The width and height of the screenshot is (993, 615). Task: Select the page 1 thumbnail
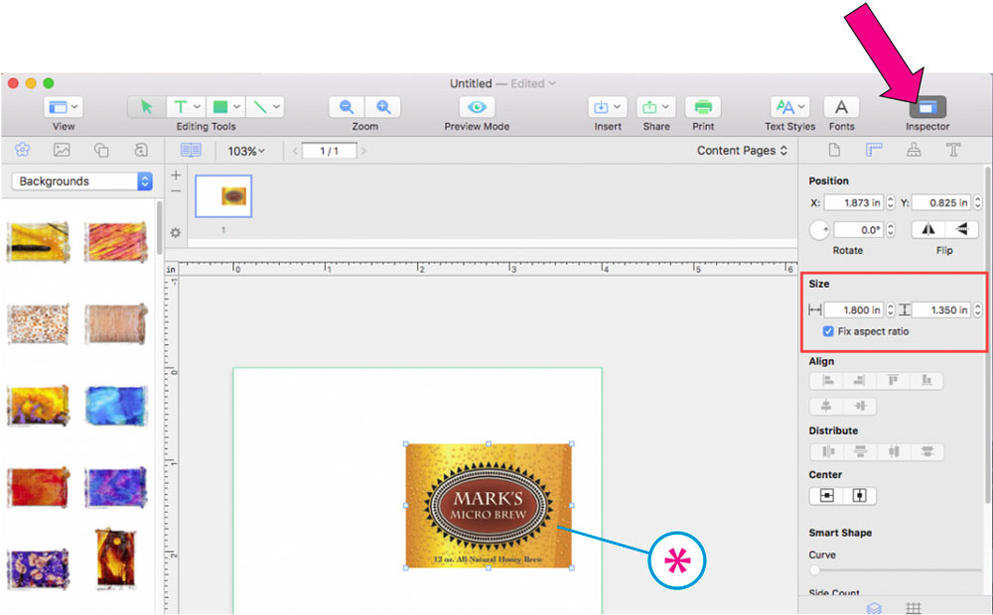222,196
